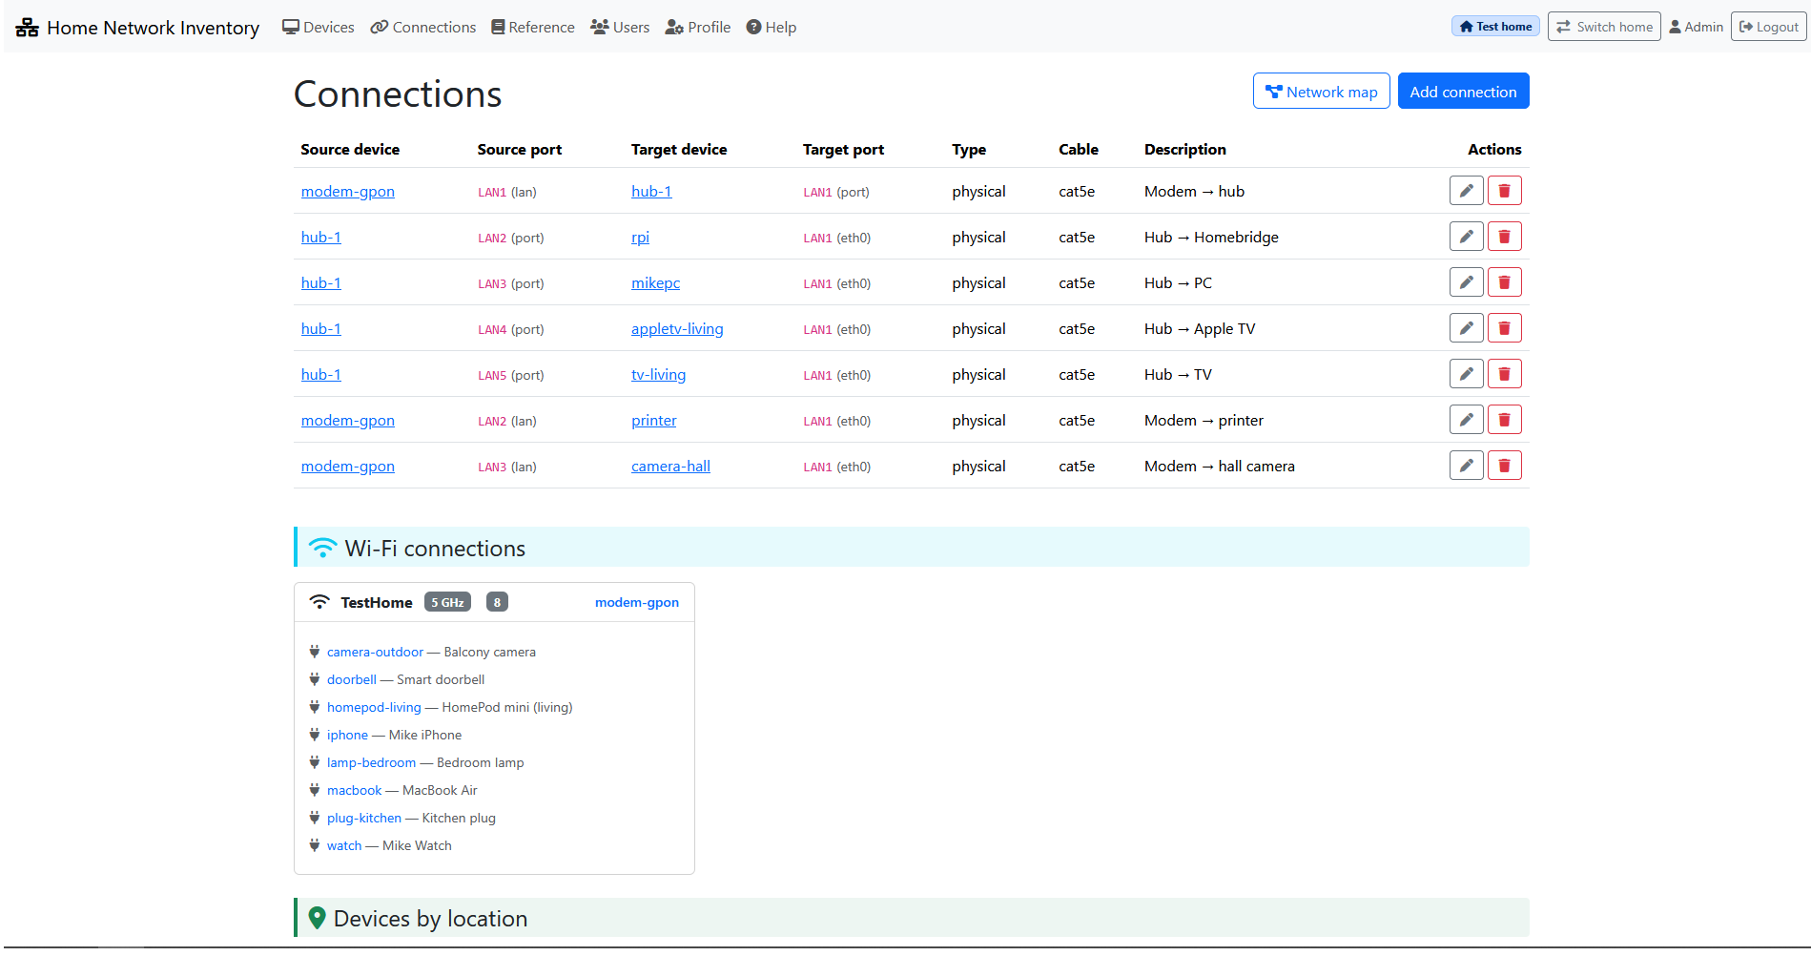The height and width of the screenshot is (956, 1811).
Task: Delete the Modem → hub connection
Action: [x=1504, y=191]
